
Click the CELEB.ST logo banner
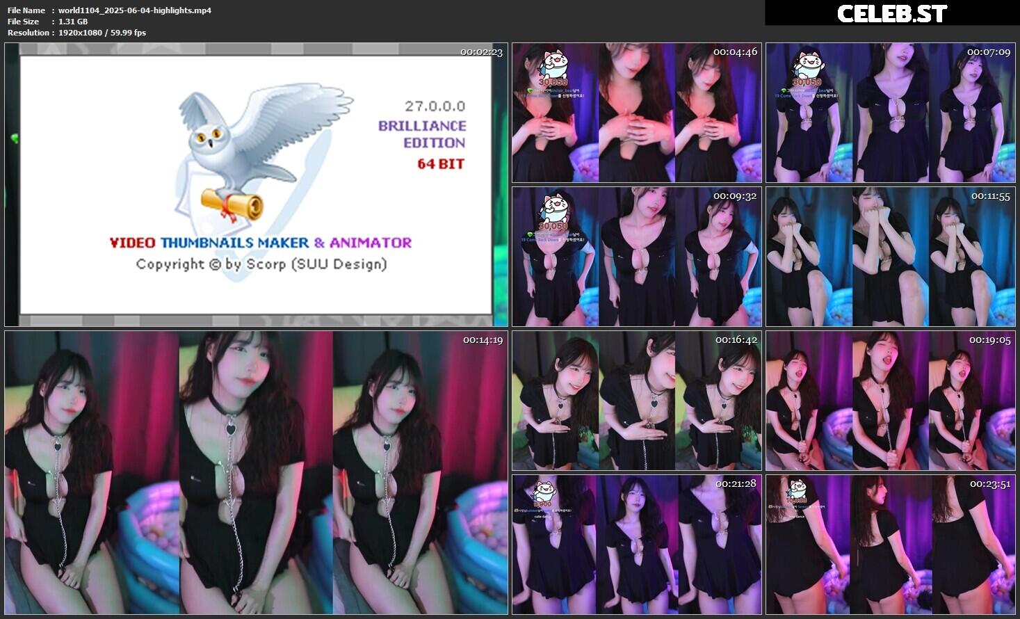[x=891, y=13]
